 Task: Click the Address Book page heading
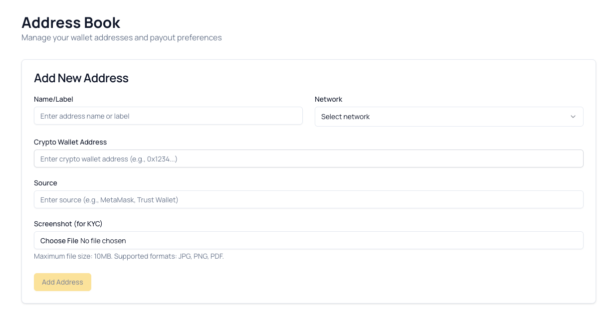click(x=71, y=22)
